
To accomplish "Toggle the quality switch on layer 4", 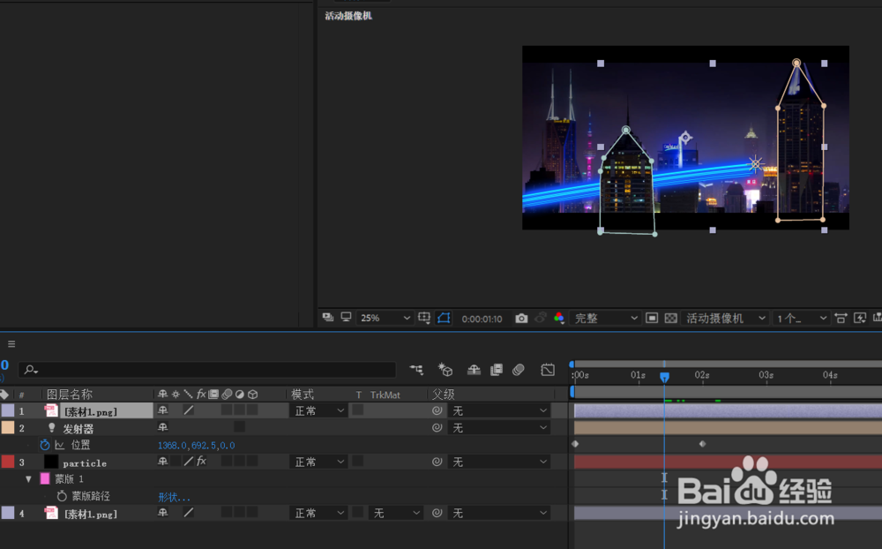I will coord(189,513).
